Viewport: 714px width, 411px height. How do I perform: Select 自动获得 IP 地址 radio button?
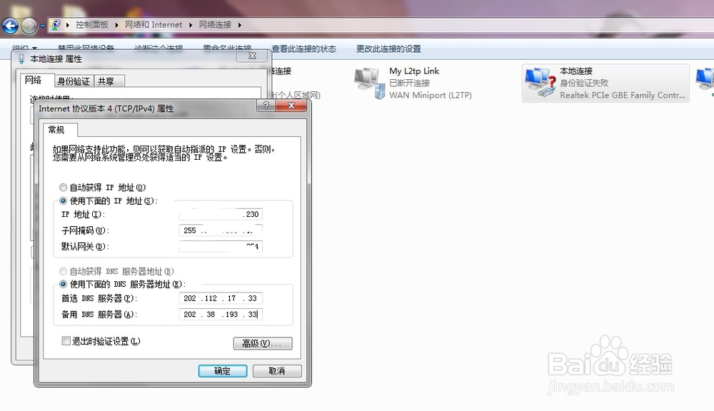click(64, 188)
